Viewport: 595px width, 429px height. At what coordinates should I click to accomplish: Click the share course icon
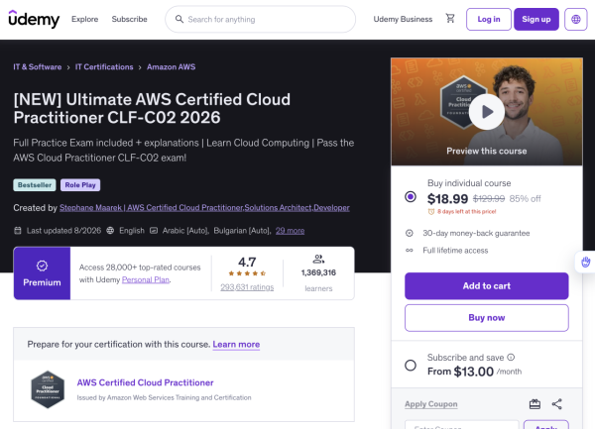tap(556, 404)
